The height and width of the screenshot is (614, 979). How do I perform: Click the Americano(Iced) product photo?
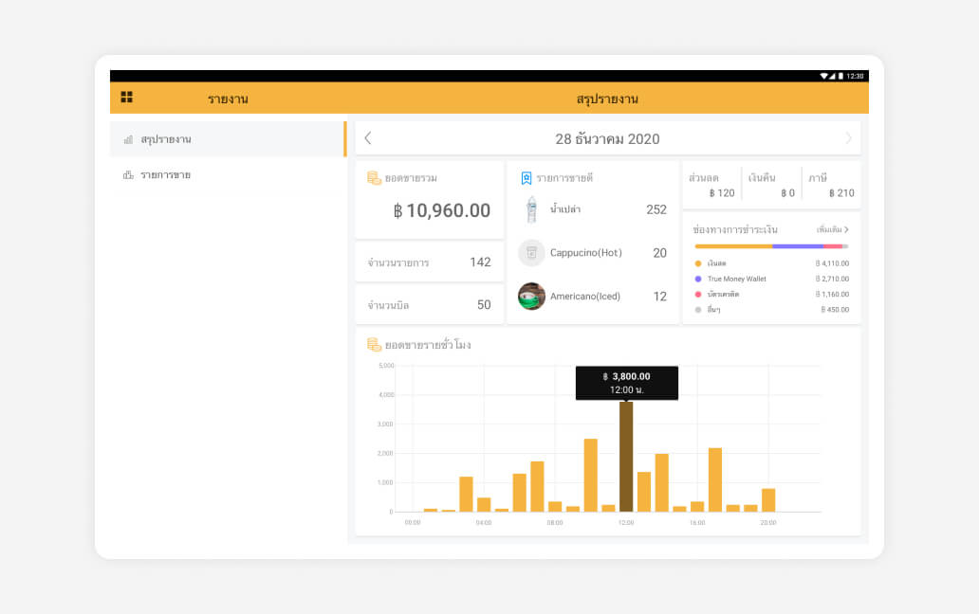(531, 297)
